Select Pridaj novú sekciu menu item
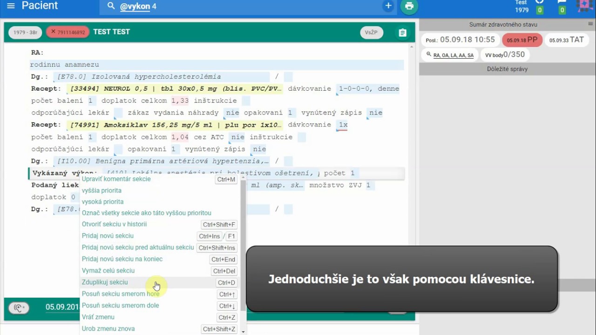The width and height of the screenshot is (596, 335). tap(160, 236)
